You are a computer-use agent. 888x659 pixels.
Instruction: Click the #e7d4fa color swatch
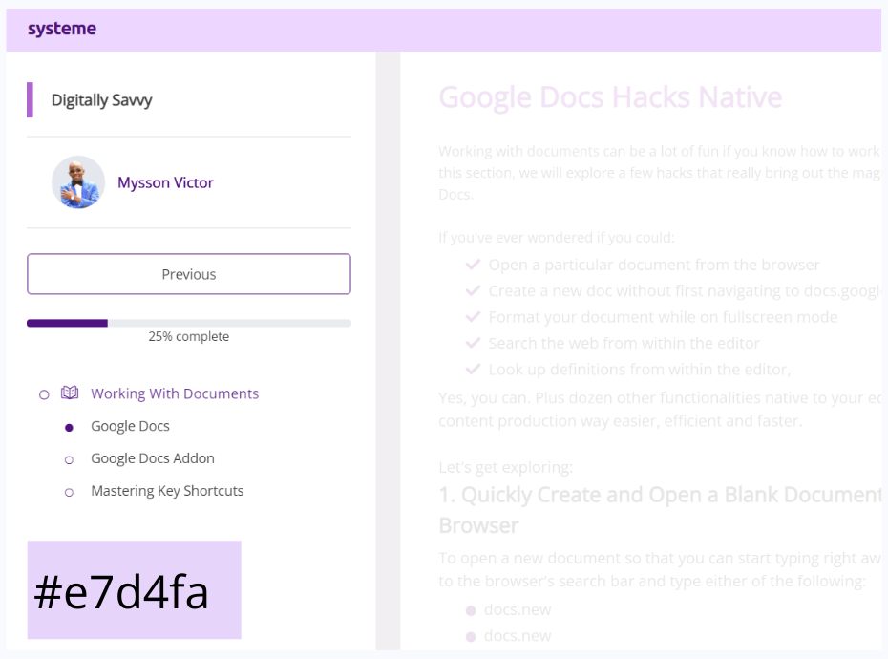(x=135, y=590)
